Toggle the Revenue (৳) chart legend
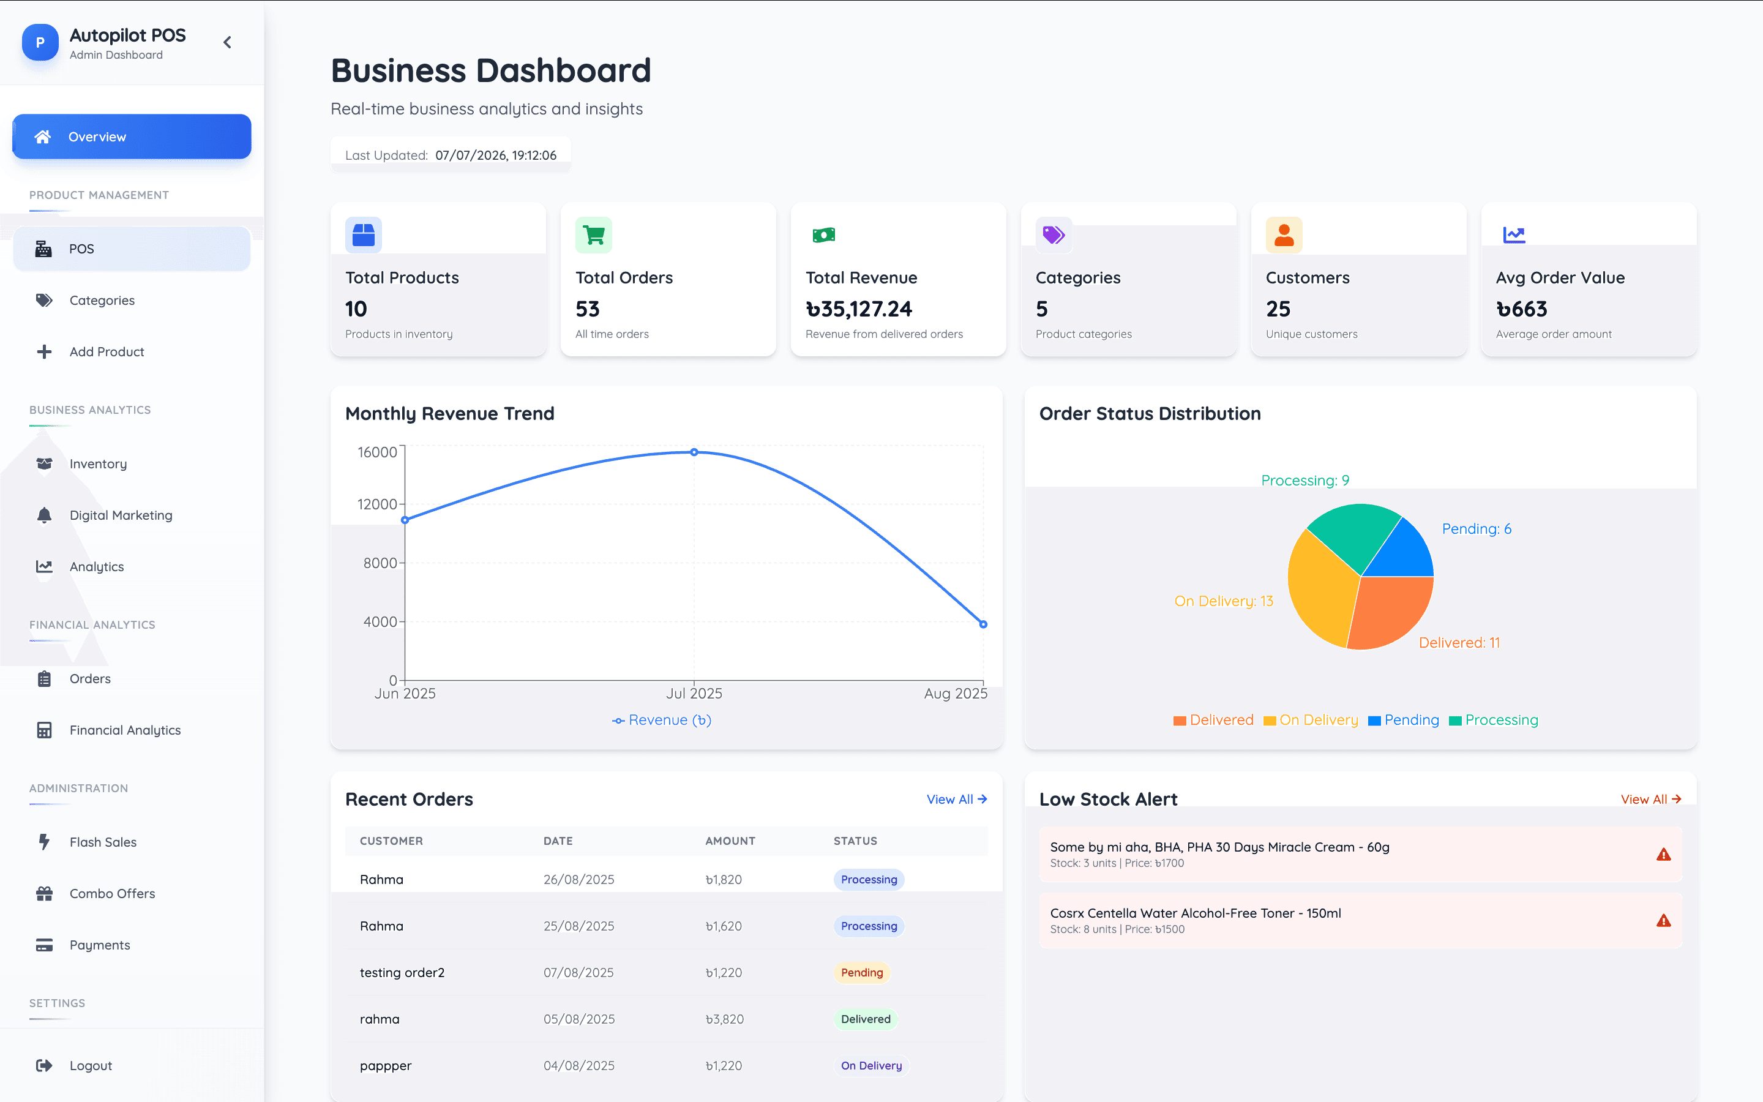This screenshot has width=1763, height=1102. 662,719
